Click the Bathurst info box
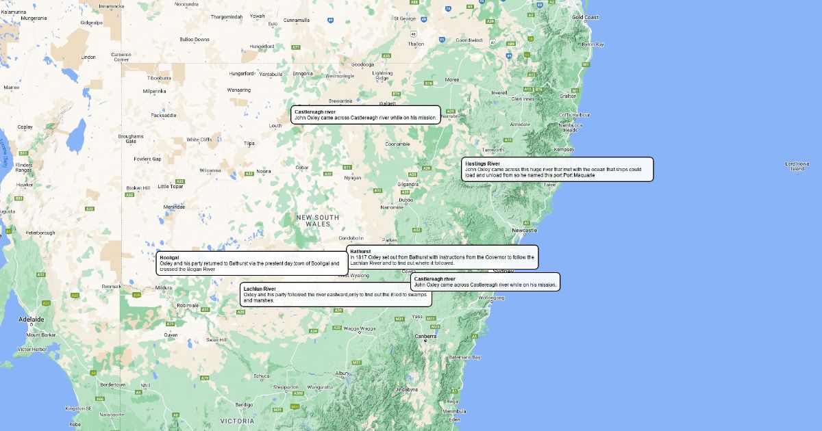The image size is (822, 431). click(442, 257)
